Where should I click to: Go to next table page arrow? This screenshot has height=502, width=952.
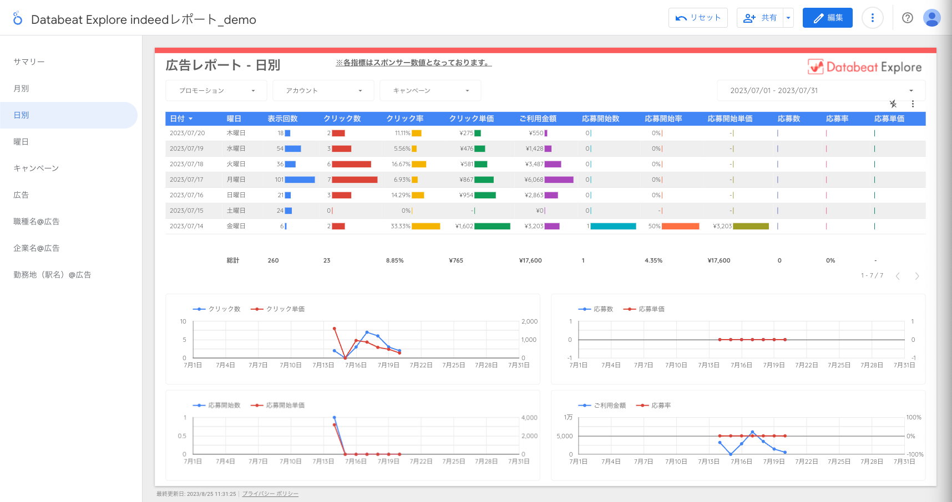[917, 276]
